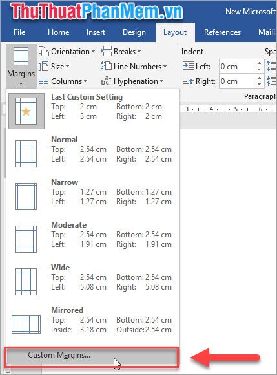Image resolution: width=277 pixels, height=375 pixels.
Task: Expand the Breaks dropdown menu
Action: [121, 52]
